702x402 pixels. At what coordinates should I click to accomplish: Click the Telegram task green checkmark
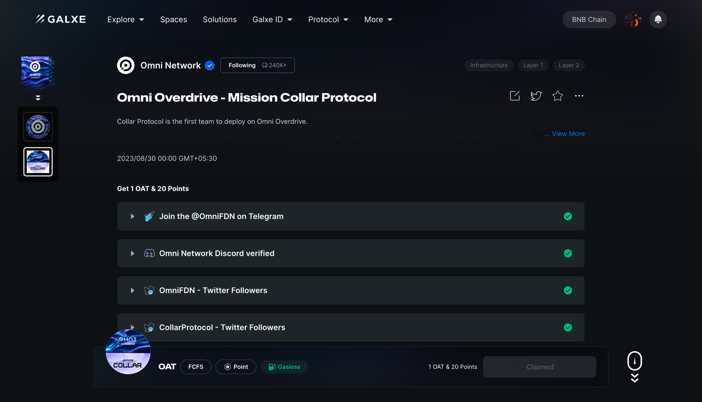click(x=568, y=216)
